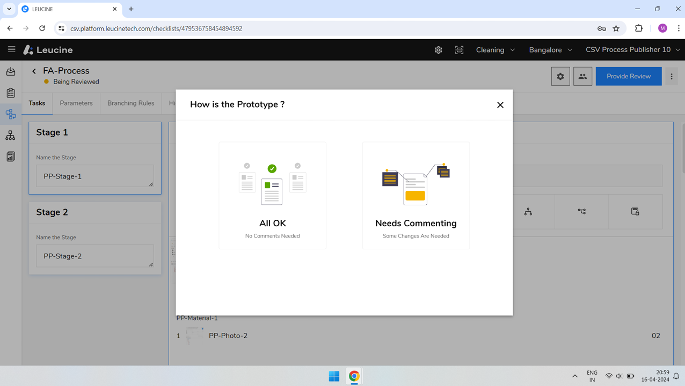The width and height of the screenshot is (685, 386).
Task: Click the facility scan icon beside the gear
Action: pyautogui.click(x=459, y=49)
